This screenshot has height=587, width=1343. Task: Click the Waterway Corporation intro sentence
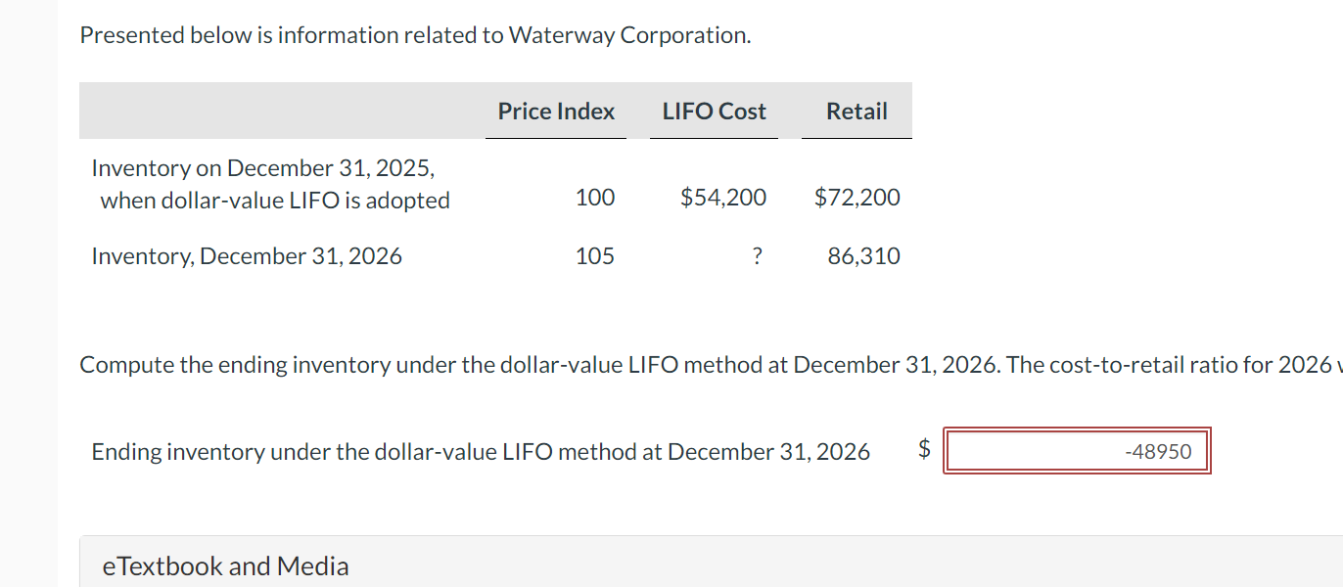[x=415, y=35]
